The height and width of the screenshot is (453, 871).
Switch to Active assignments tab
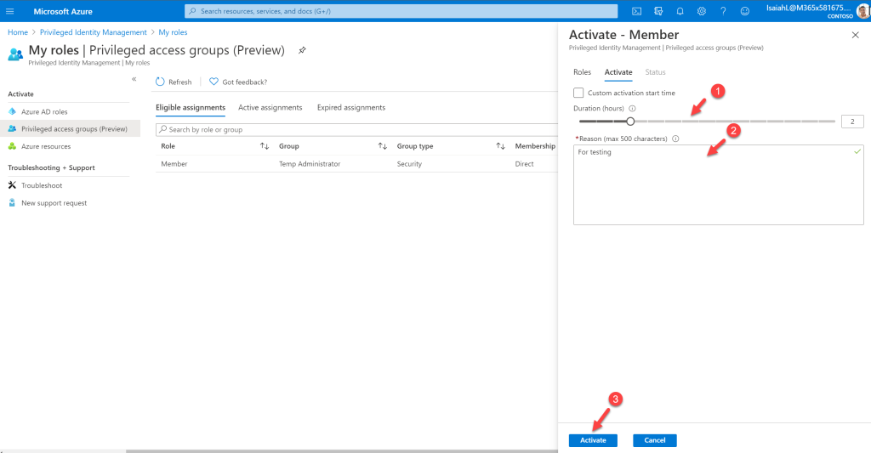[x=270, y=108]
